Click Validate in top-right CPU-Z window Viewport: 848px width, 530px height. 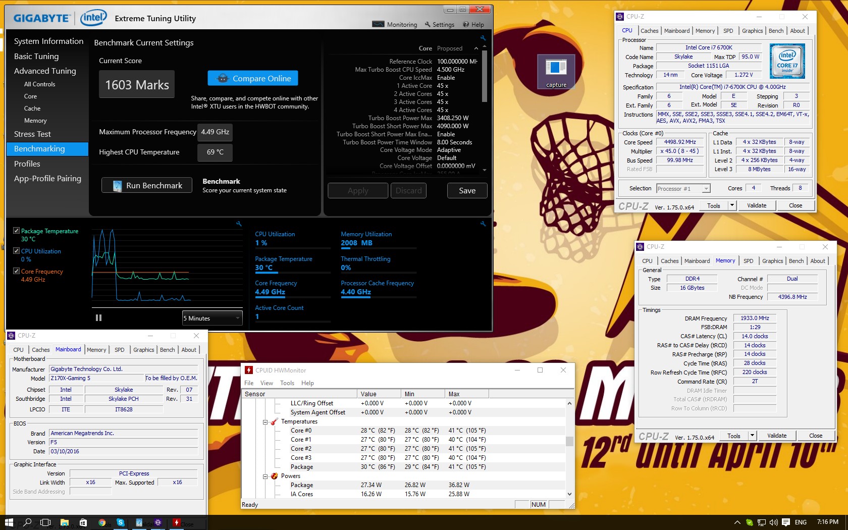click(x=756, y=205)
